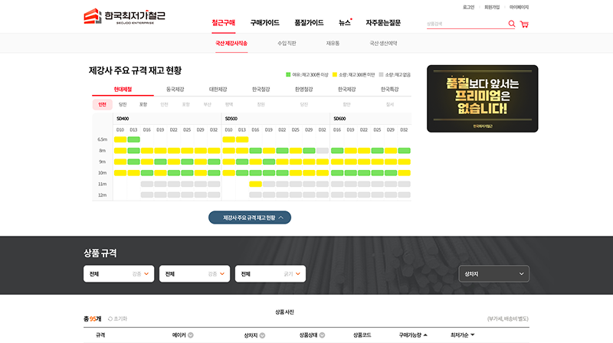613x343 pixels.
Task: Click the 로그인 link
Action: click(469, 7)
